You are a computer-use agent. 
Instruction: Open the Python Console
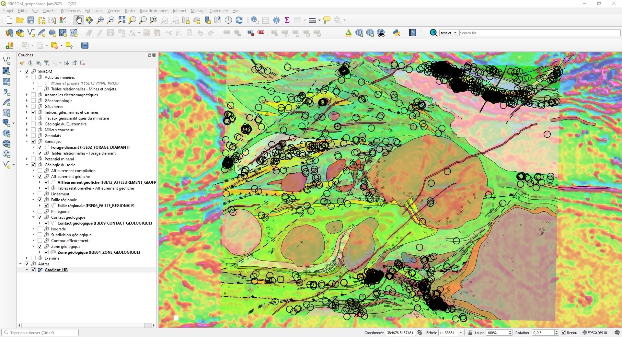point(397,33)
